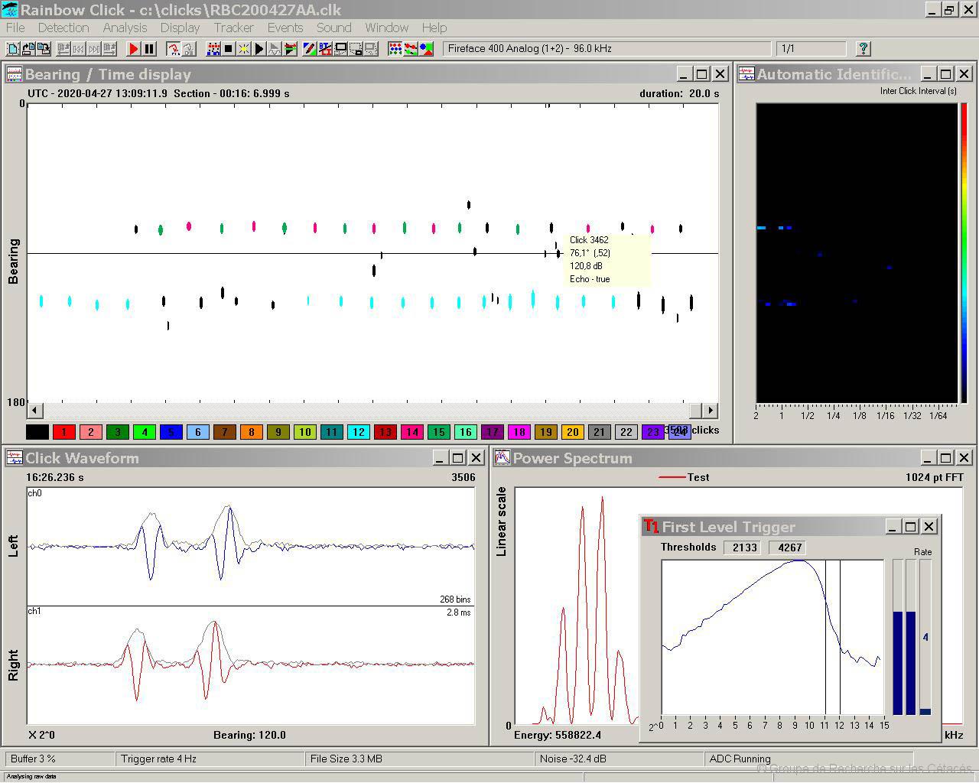Click the Fireface 400 Analog device field
This screenshot has height=783, width=979.
click(x=606, y=49)
